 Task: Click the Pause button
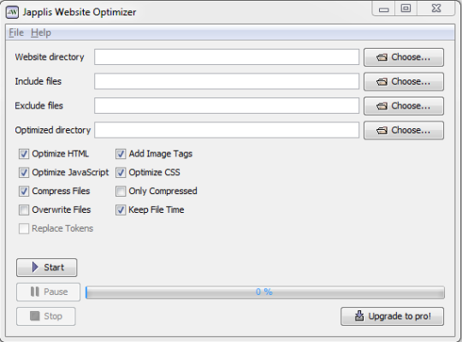click(x=48, y=292)
